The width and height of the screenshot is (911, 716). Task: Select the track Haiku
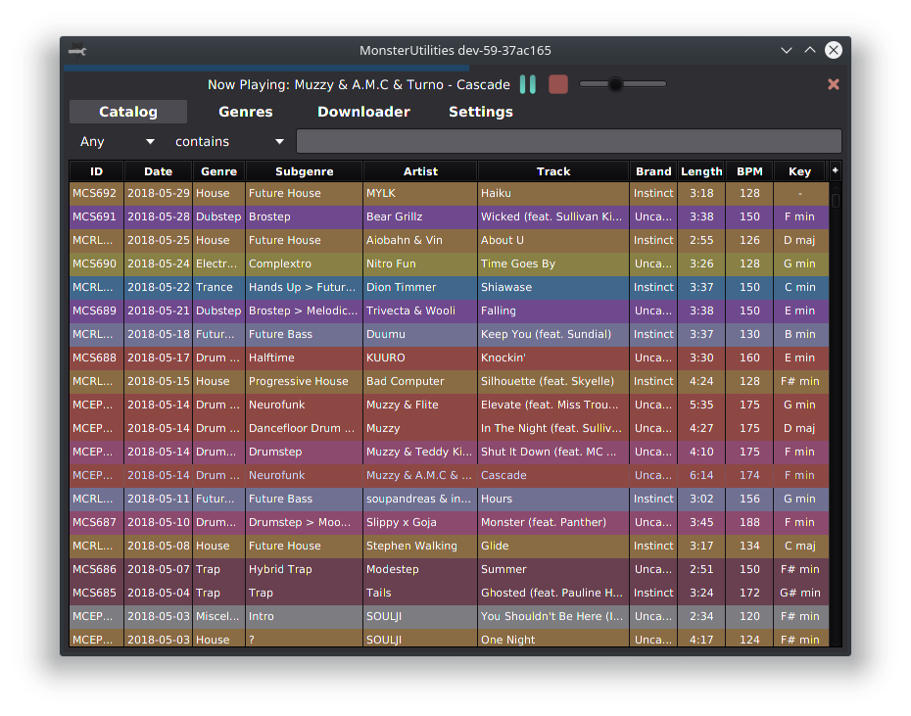coord(553,193)
